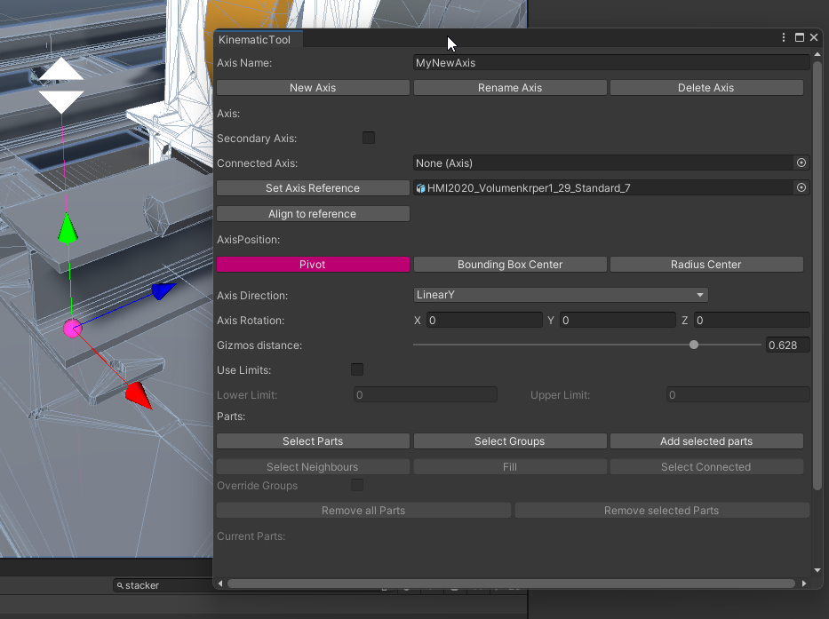Click the red X-axis gizmo arrow

pyautogui.click(x=137, y=394)
